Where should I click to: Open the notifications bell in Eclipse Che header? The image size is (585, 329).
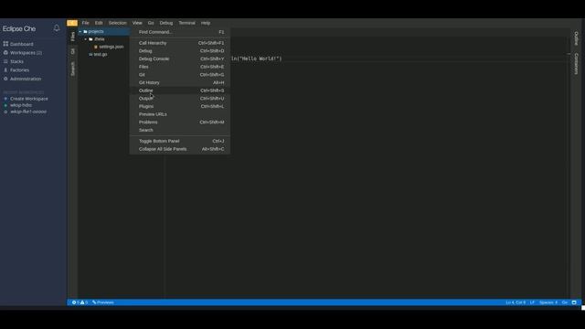click(x=57, y=28)
